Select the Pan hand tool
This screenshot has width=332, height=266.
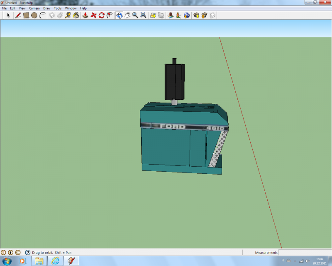tap(127, 15)
